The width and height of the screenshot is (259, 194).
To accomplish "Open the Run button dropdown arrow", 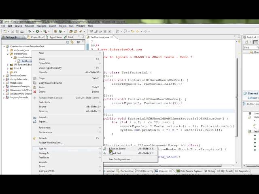I will (41, 32).
